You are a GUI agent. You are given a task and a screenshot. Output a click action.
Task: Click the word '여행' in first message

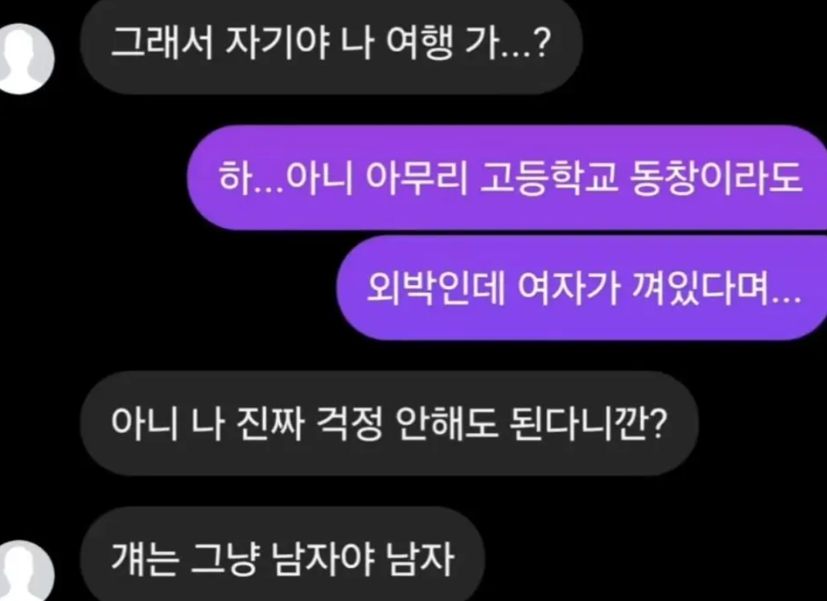[x=420, y=44]
